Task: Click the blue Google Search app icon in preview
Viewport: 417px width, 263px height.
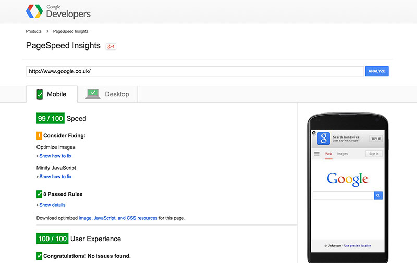Action: [323, 139]
